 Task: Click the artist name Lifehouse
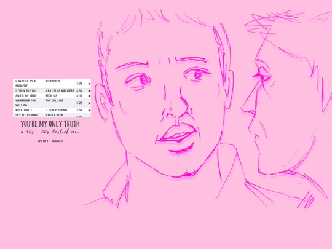click(x=53, y=81)
